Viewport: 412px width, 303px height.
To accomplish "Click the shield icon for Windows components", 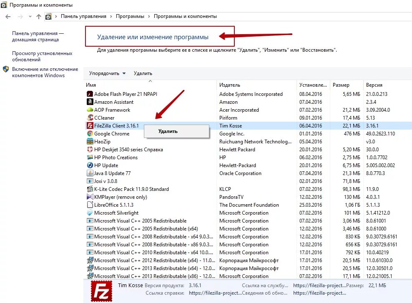I will coord(6,69).
